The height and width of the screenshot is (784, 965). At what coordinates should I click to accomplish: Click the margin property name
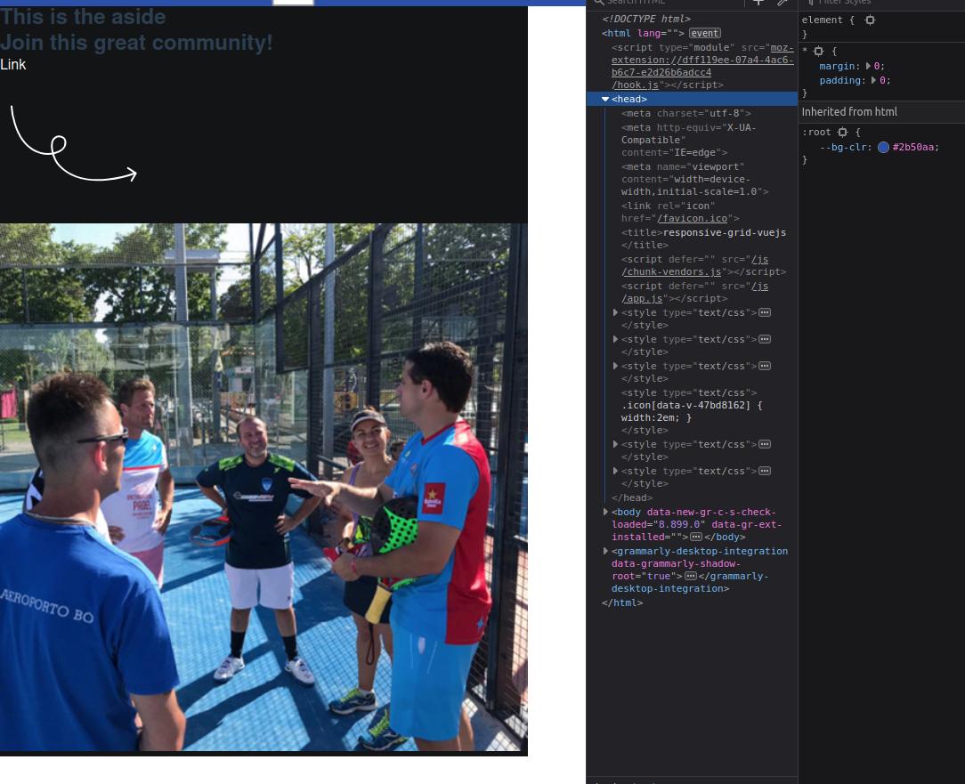coord(837,67)
